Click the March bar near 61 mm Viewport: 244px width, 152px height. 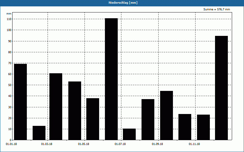(x=56, y=107)
